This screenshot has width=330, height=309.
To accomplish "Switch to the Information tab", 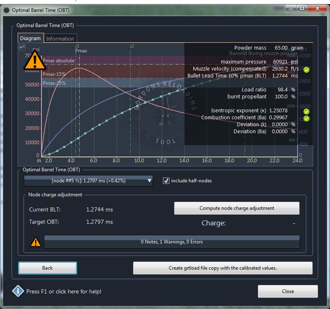I will (x=60, y=39).
